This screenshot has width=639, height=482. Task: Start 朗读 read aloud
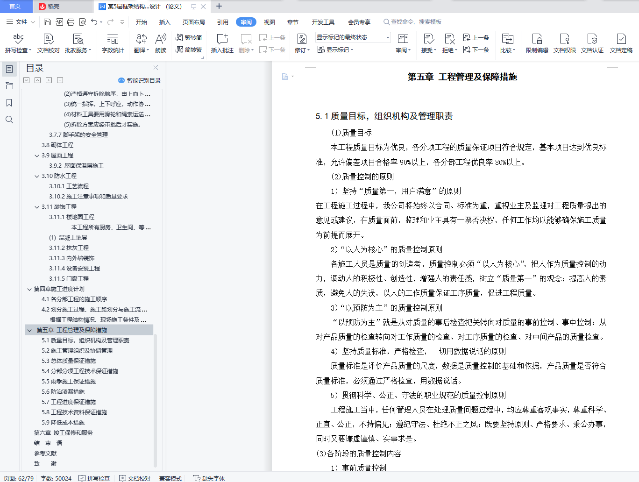tap(161, 43)
